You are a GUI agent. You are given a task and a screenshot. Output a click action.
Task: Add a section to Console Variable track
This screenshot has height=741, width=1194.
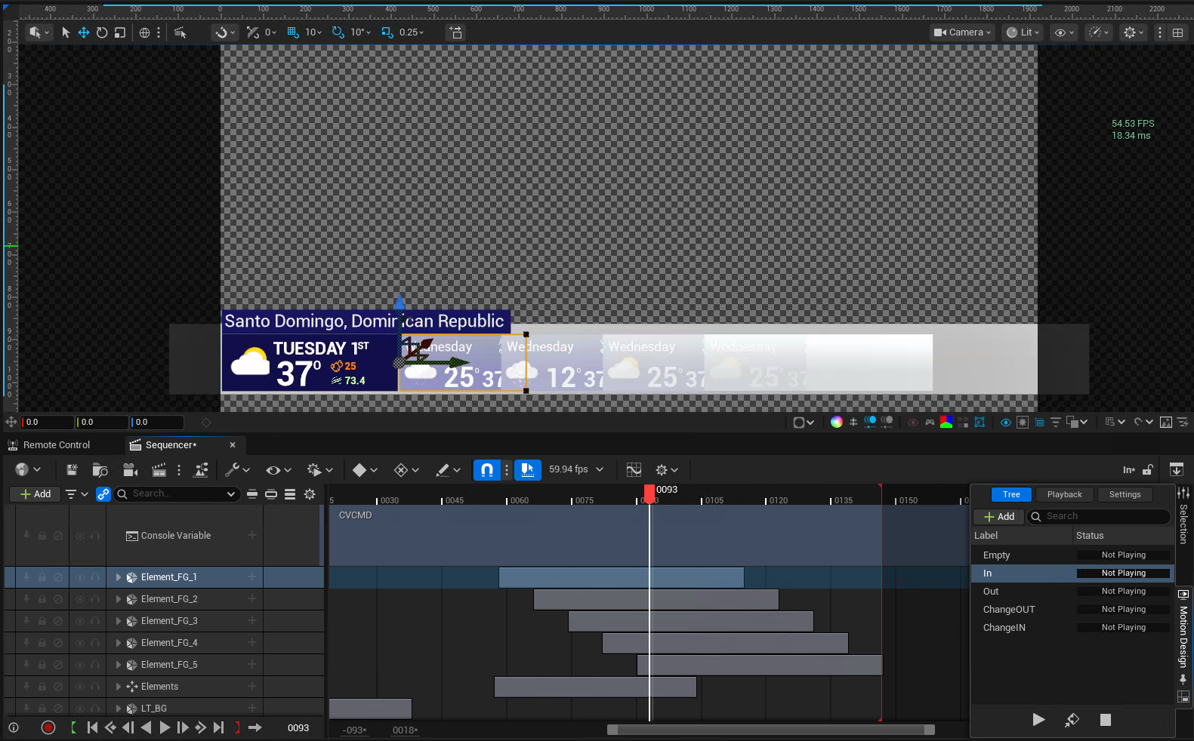click(x=252, y=536)
